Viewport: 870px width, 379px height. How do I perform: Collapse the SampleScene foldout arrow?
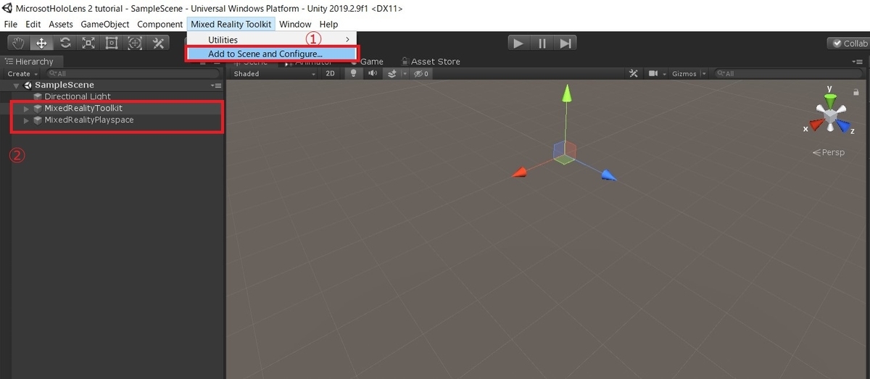click(x=17, y=86)
